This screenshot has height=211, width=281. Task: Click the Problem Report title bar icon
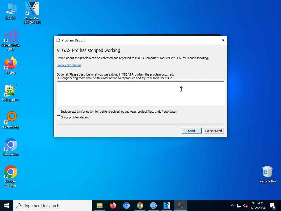point(58,40)
